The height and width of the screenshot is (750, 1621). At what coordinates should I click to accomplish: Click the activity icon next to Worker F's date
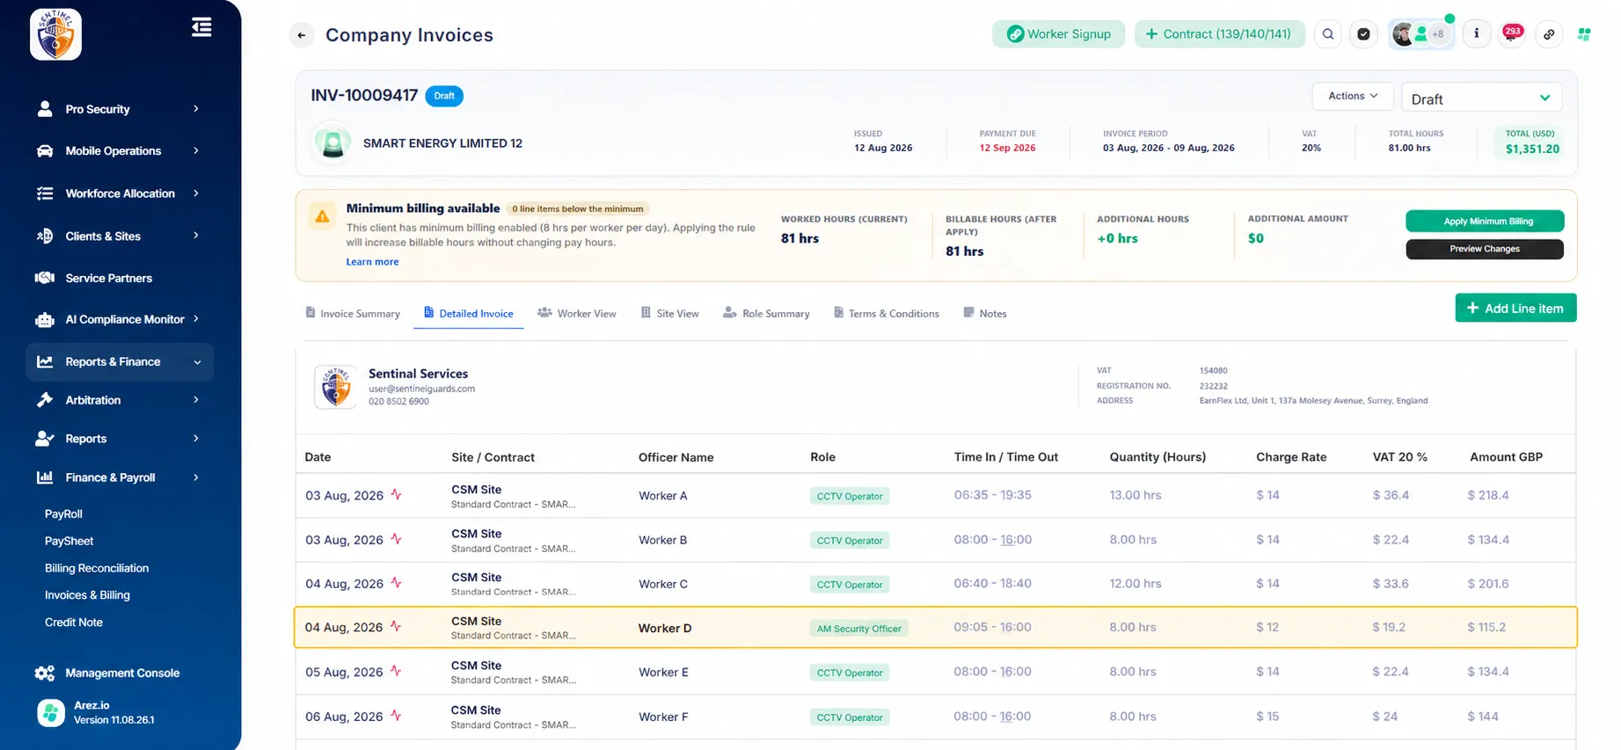[x=396, y=717]
